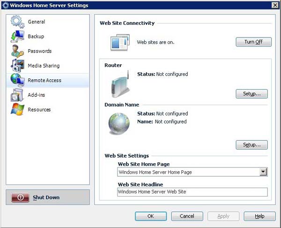Click the title bar gear icon
This screenshot has width=281, height=228.
pos(5,5)
